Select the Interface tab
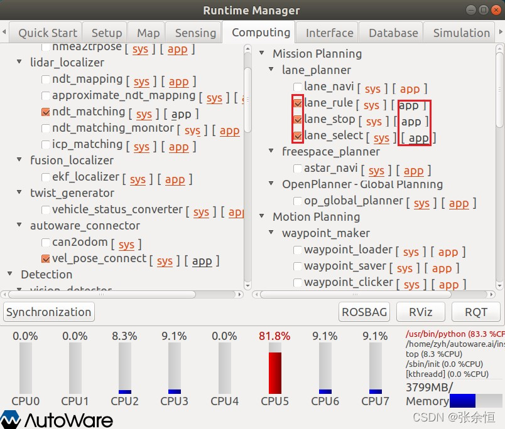This screenshot has height=429, width=505. coord(327,33)
